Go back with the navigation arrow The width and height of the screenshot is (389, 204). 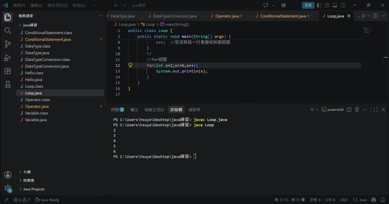pos(116,5)
